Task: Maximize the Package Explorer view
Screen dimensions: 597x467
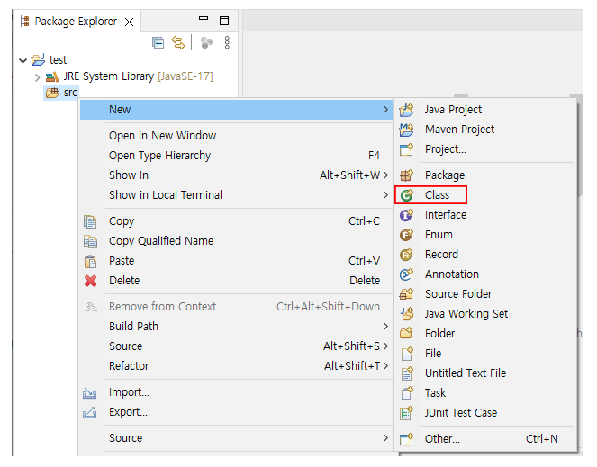Action: [x=224, y=21]
